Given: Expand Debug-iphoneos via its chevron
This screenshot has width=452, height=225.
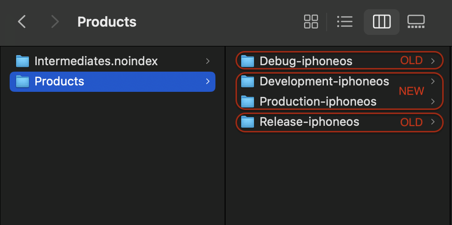Looking at the screenshot, I should (433, 61).
